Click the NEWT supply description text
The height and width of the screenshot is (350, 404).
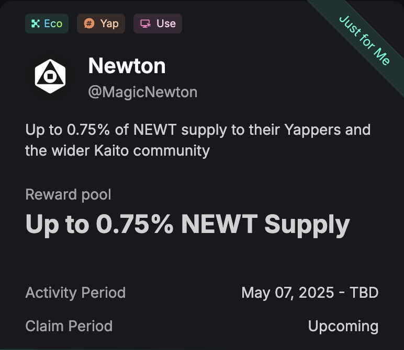pyautogui.click(x=198, y=140)
